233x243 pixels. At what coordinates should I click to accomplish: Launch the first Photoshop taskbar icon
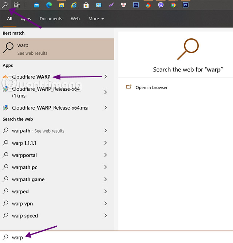[136, 5]
